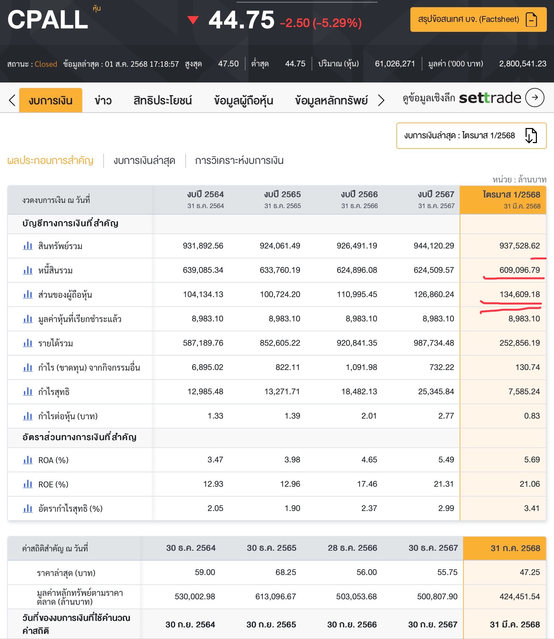Open the สิทธิประโยชน์ tab
Viewport: 554px width, 639px height.
tap(162, 100)
